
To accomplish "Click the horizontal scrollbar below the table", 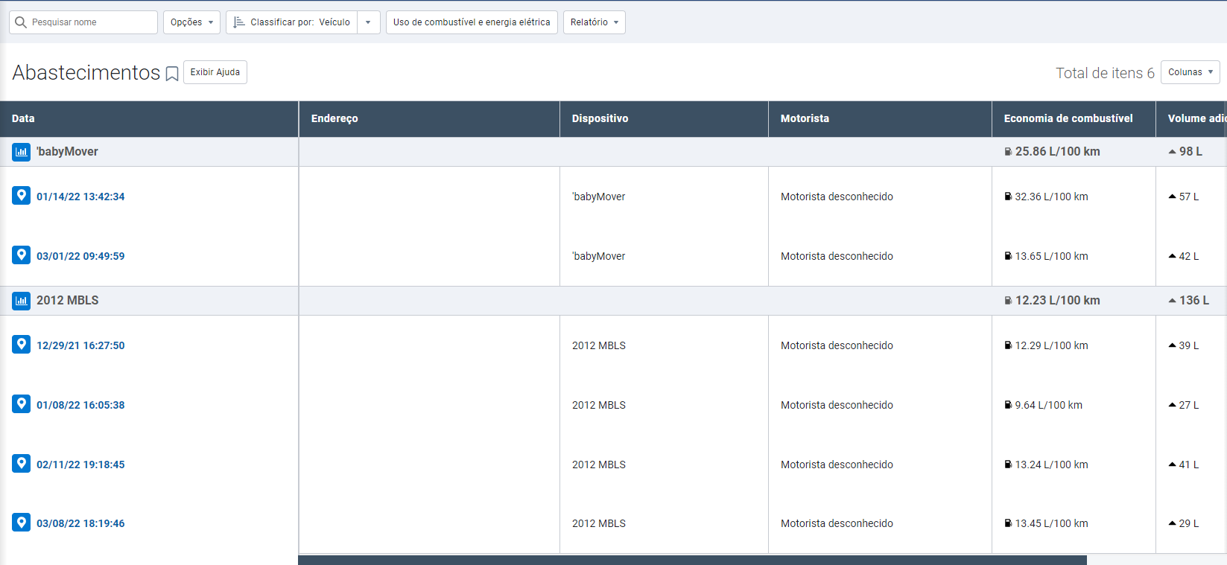I will 691,560.
